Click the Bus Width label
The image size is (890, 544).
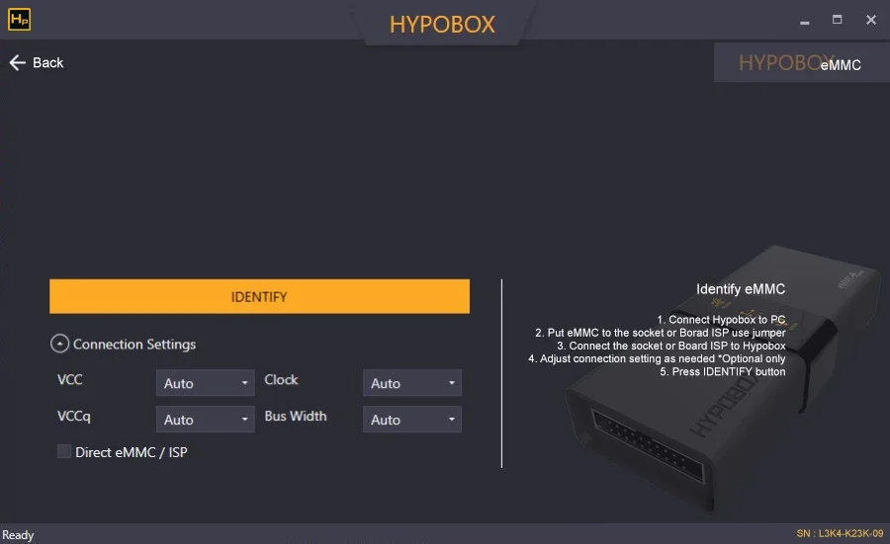296,416
